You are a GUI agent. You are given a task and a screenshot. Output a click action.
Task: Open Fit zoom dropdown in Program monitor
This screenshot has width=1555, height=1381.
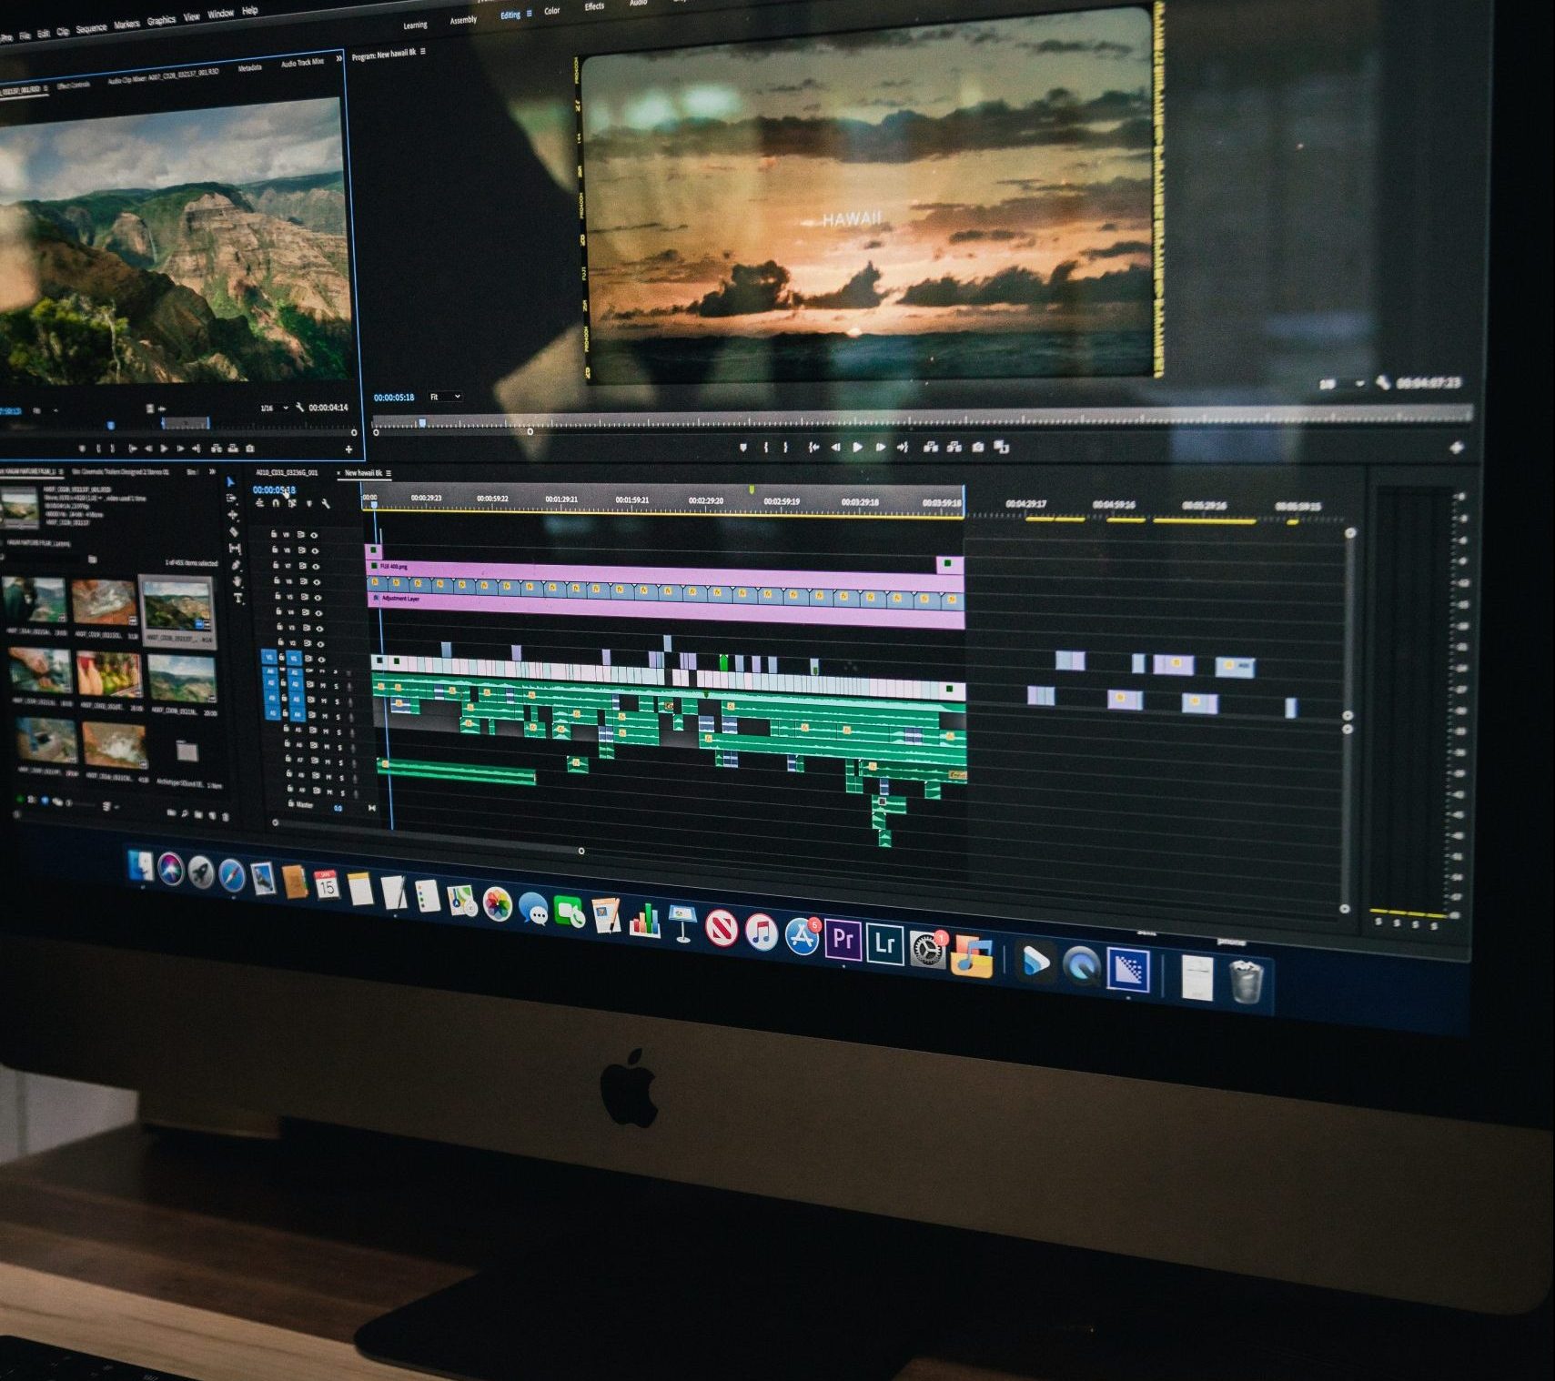tap(445, 397)
